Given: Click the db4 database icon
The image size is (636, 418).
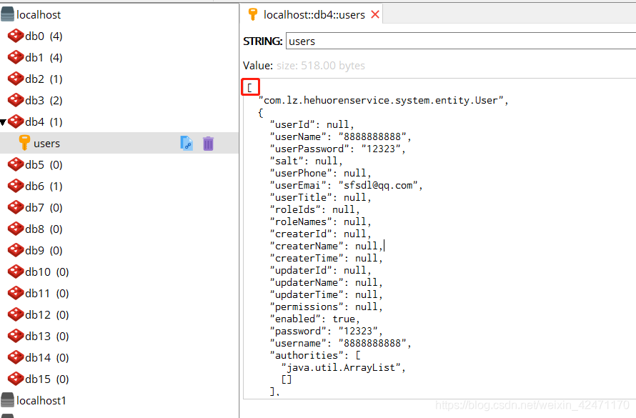Looking at the screenshot, I should [16, 121].
